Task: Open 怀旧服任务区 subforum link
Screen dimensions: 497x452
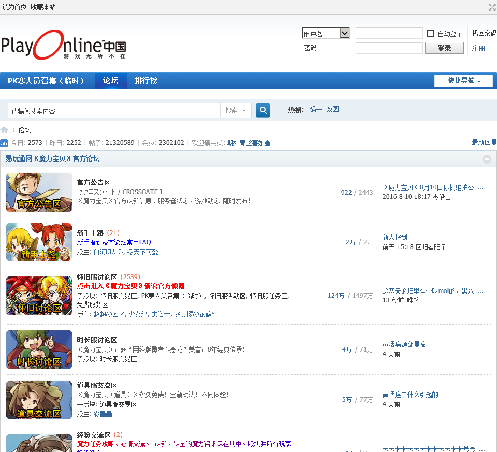Action: coord(269,296)
